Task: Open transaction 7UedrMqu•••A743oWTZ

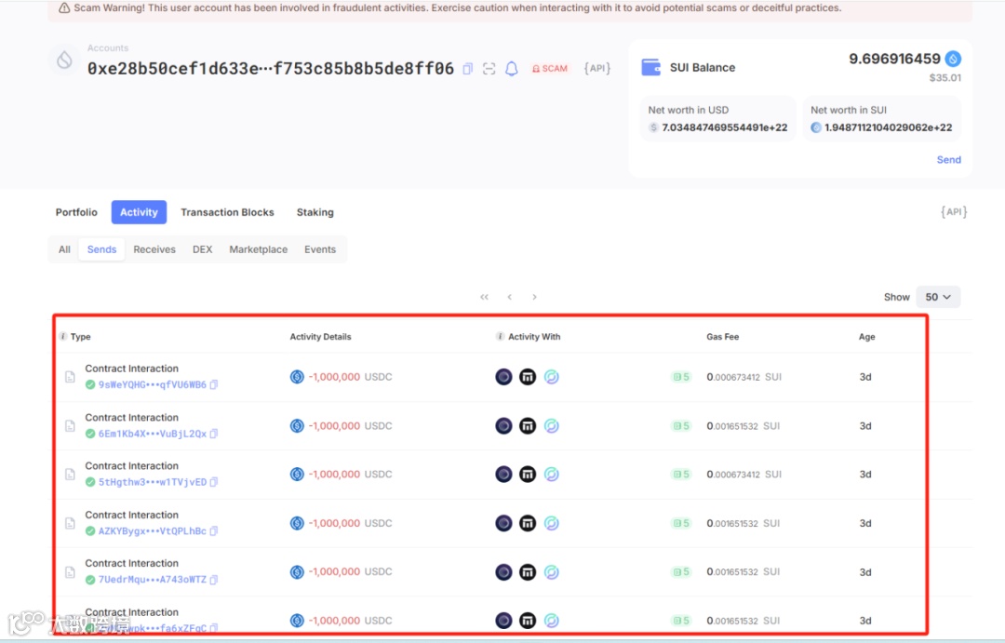Action: (153, 580)
